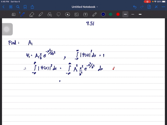Choose the dark blue pen color

point(103,14)
